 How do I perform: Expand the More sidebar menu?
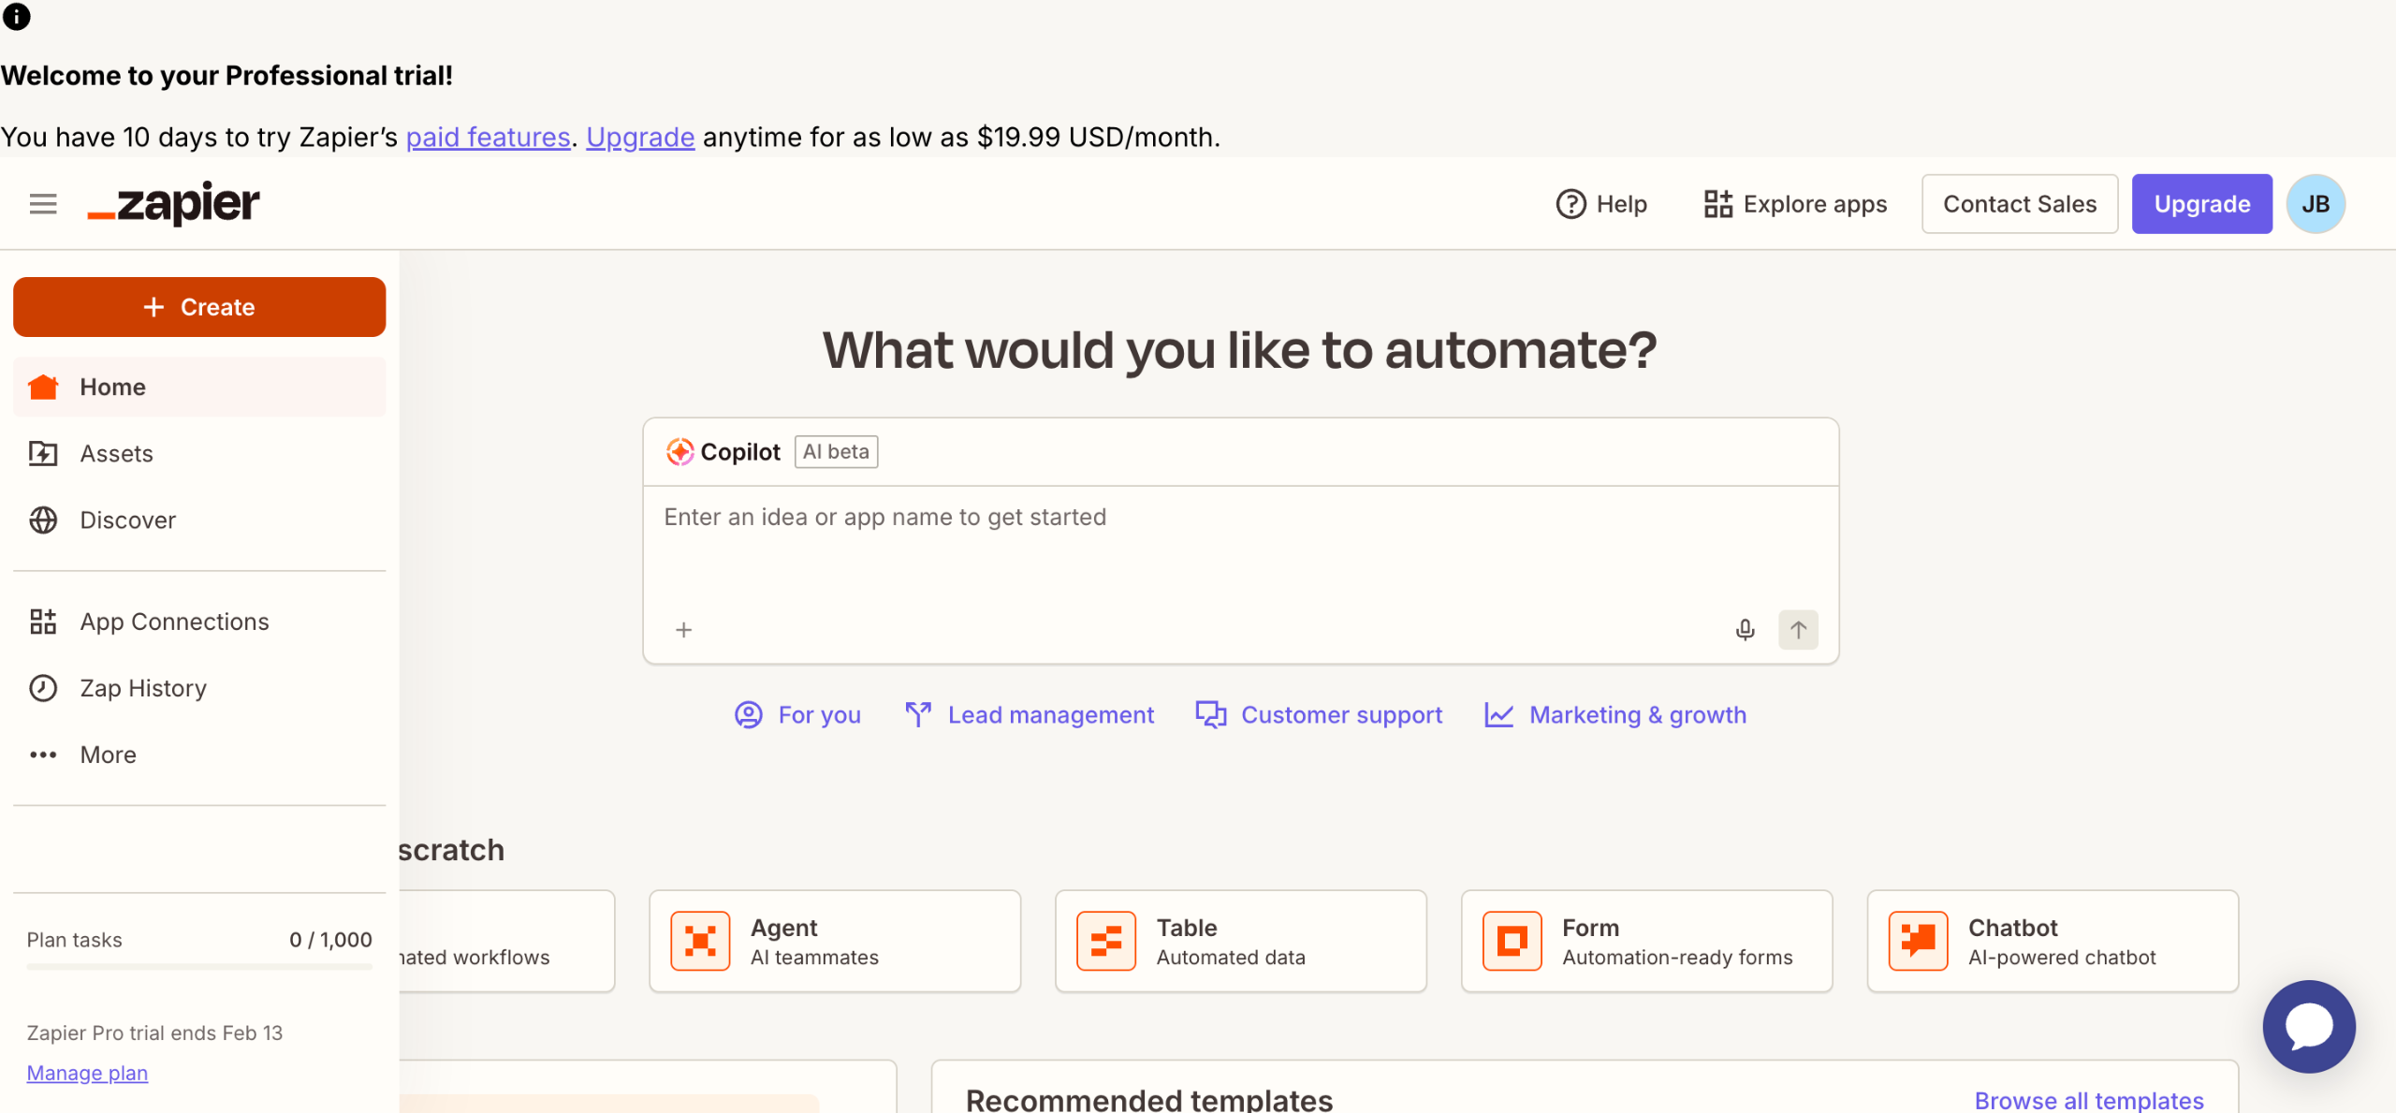(x=108, y=754)
